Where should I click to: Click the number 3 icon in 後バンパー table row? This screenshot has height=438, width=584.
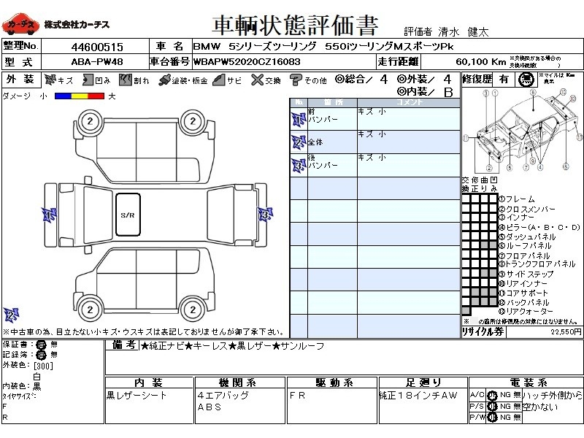[x=299, y=166]
